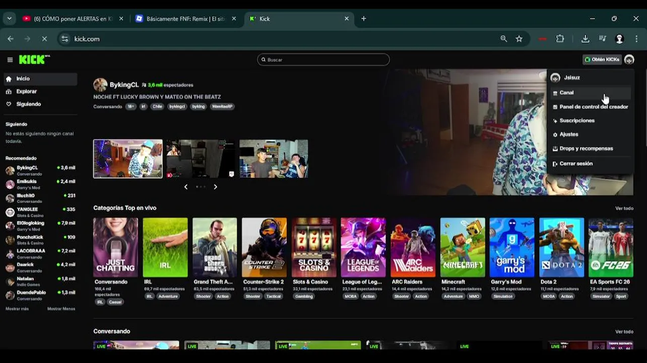647x363 pixels.
Task: Select second featured stream thumbnail
Action: (201, 159)
